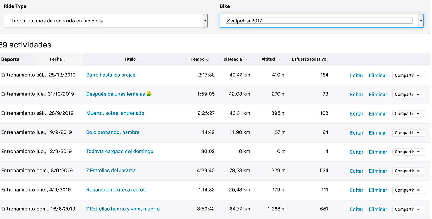Edit the Reparación exitosa radios activity
Viewport: 432px width, 219px height.
(356, 190)
